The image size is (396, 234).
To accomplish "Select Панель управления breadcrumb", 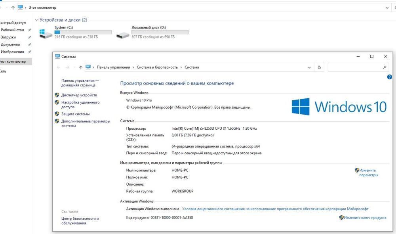I will coord(113,67).
